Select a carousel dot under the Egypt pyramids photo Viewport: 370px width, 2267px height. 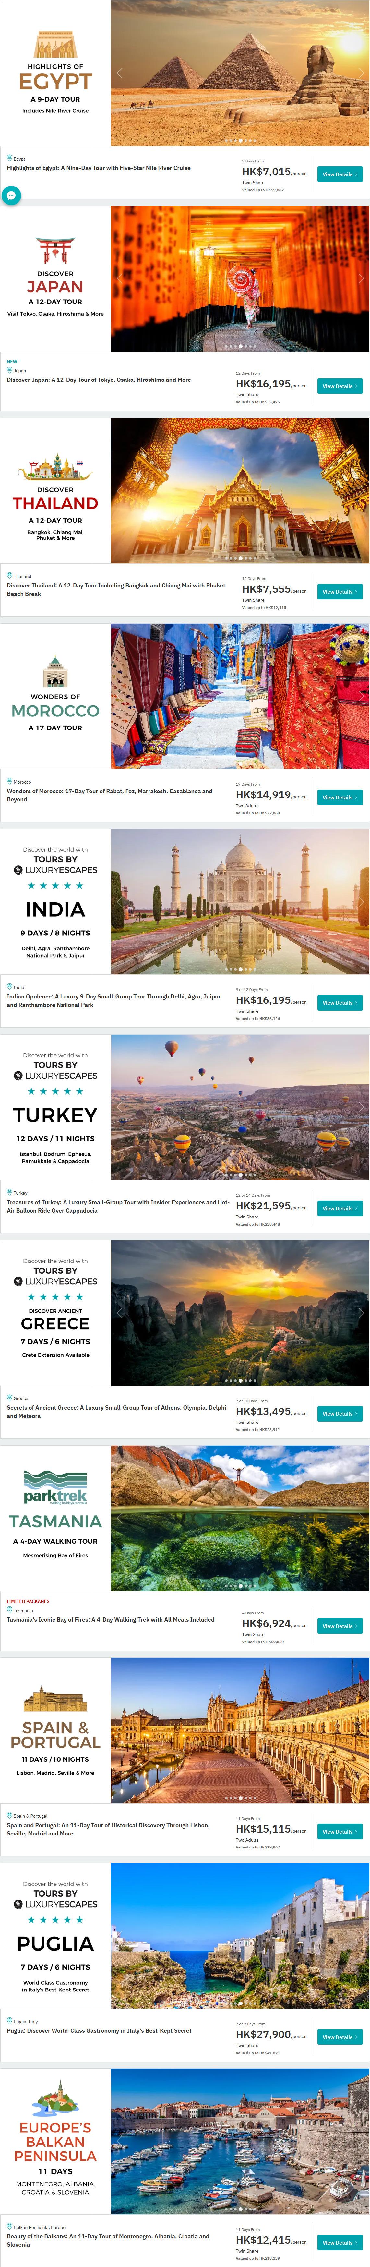[240, 141]
